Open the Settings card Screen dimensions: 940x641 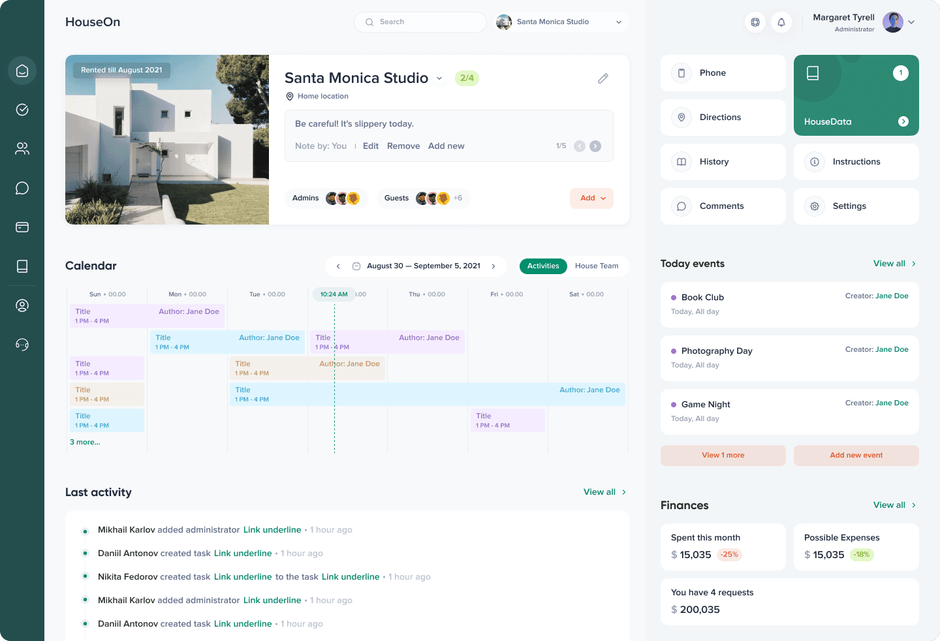(856, 206)
